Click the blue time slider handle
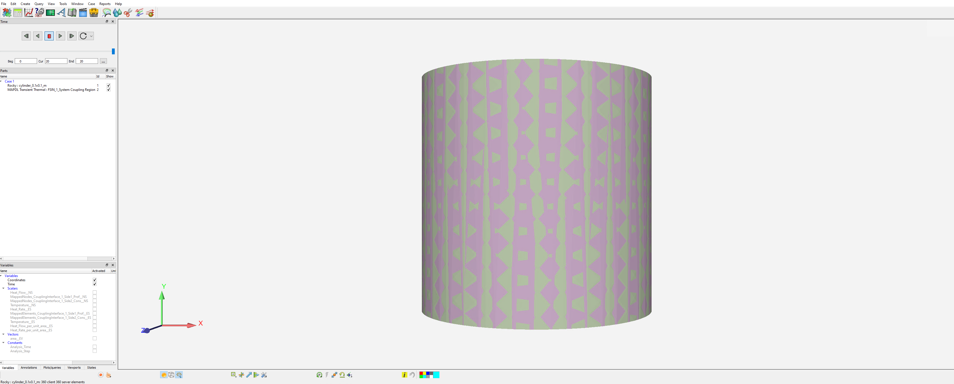Viewport: 954px width, 384px height. [113, 52]
